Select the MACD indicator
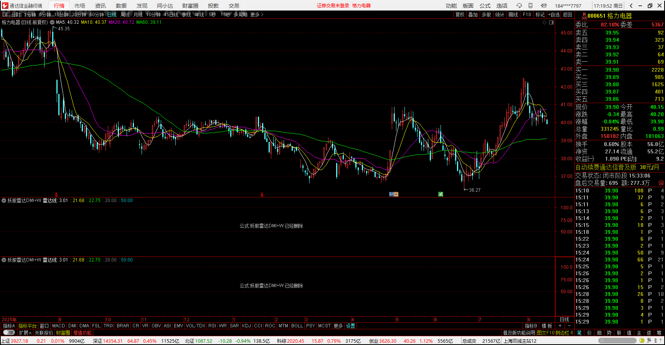The width and height of the screenshot is (665, 345). [59, 326]
